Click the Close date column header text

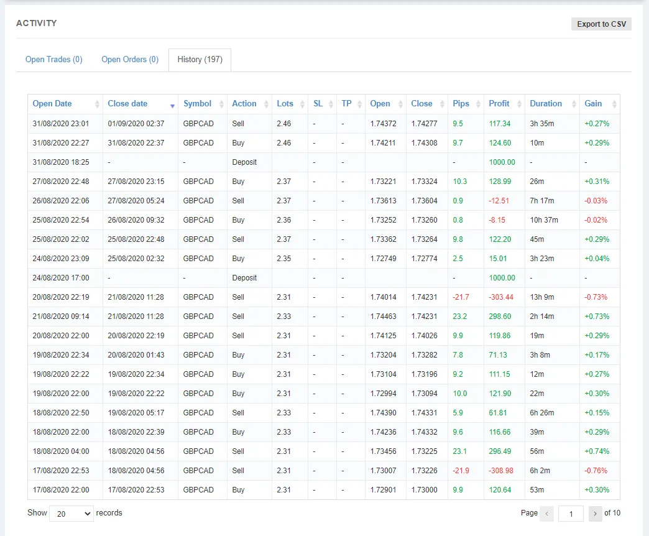click(x=127, y=103)
